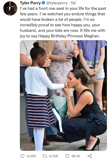Open the three-dot more options menu
This screenshot has width=110, height=160.
point(105,3)
